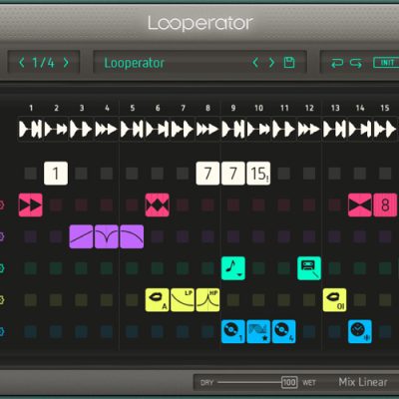The width and height of the screenshot is (399, 399).
Task: Open the Mix Linear mode selector
Action: coord(363,382)
